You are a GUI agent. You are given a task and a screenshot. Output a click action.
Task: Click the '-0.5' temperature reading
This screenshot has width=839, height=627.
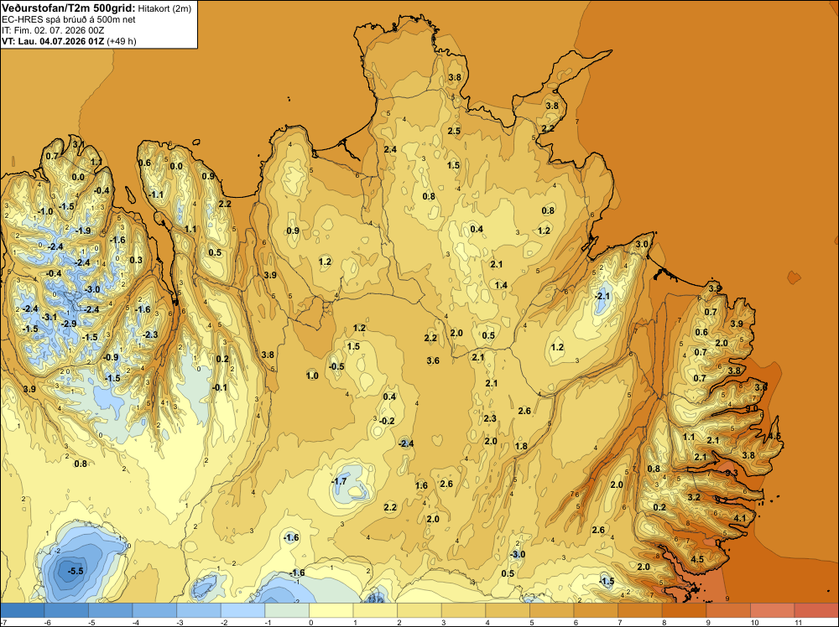coord(336,366)
